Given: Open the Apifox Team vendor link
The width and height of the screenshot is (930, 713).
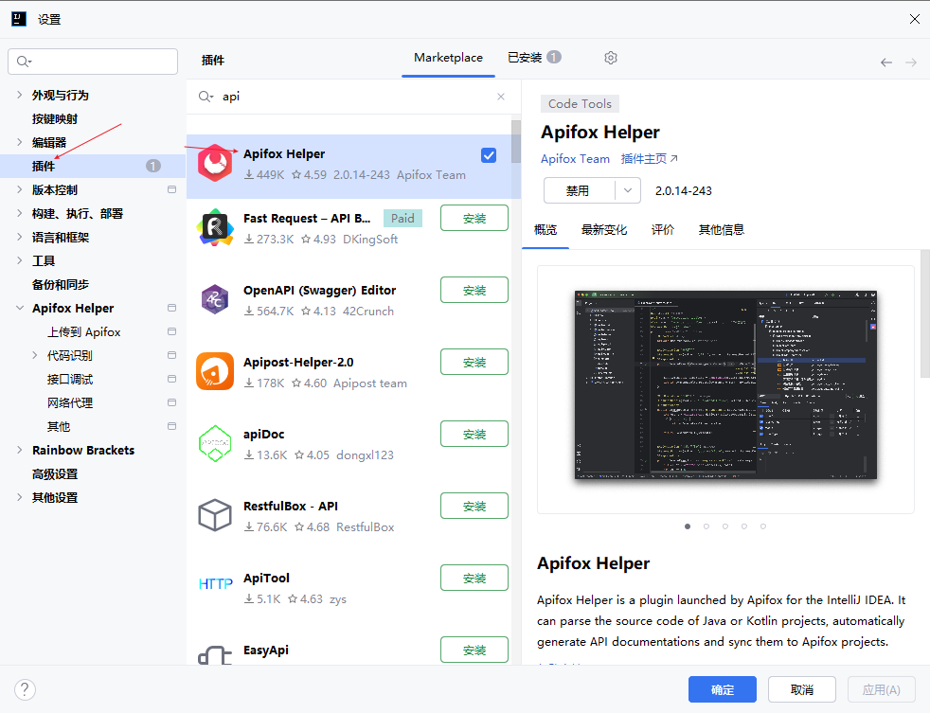Looking at the screenshot, I should [x=575, y=159].
